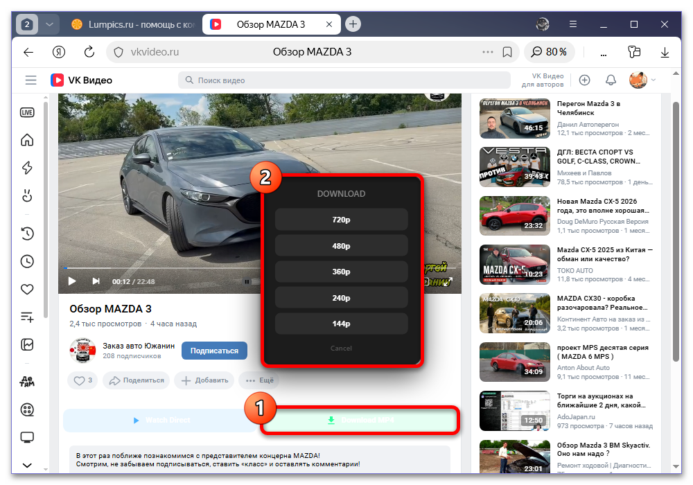Switch to the Lumpics.ru tab

(x=132, y=24)
